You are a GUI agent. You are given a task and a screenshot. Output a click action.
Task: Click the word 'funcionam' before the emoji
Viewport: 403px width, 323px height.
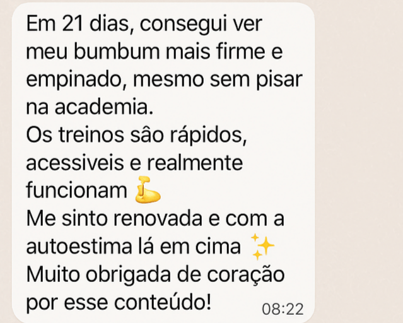point(76,191)
